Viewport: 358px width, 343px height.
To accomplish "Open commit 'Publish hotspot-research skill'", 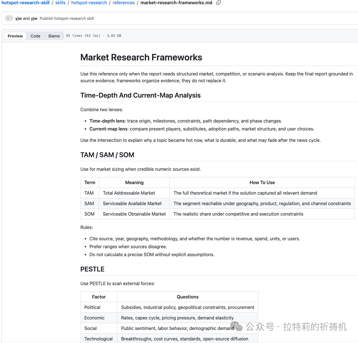I will click(x=67, y=18).
